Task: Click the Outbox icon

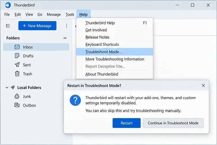Action: pos(17,105)
